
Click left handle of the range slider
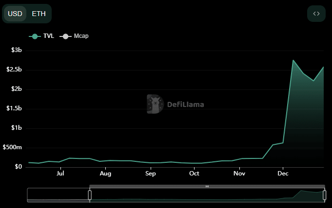[90, 195]
